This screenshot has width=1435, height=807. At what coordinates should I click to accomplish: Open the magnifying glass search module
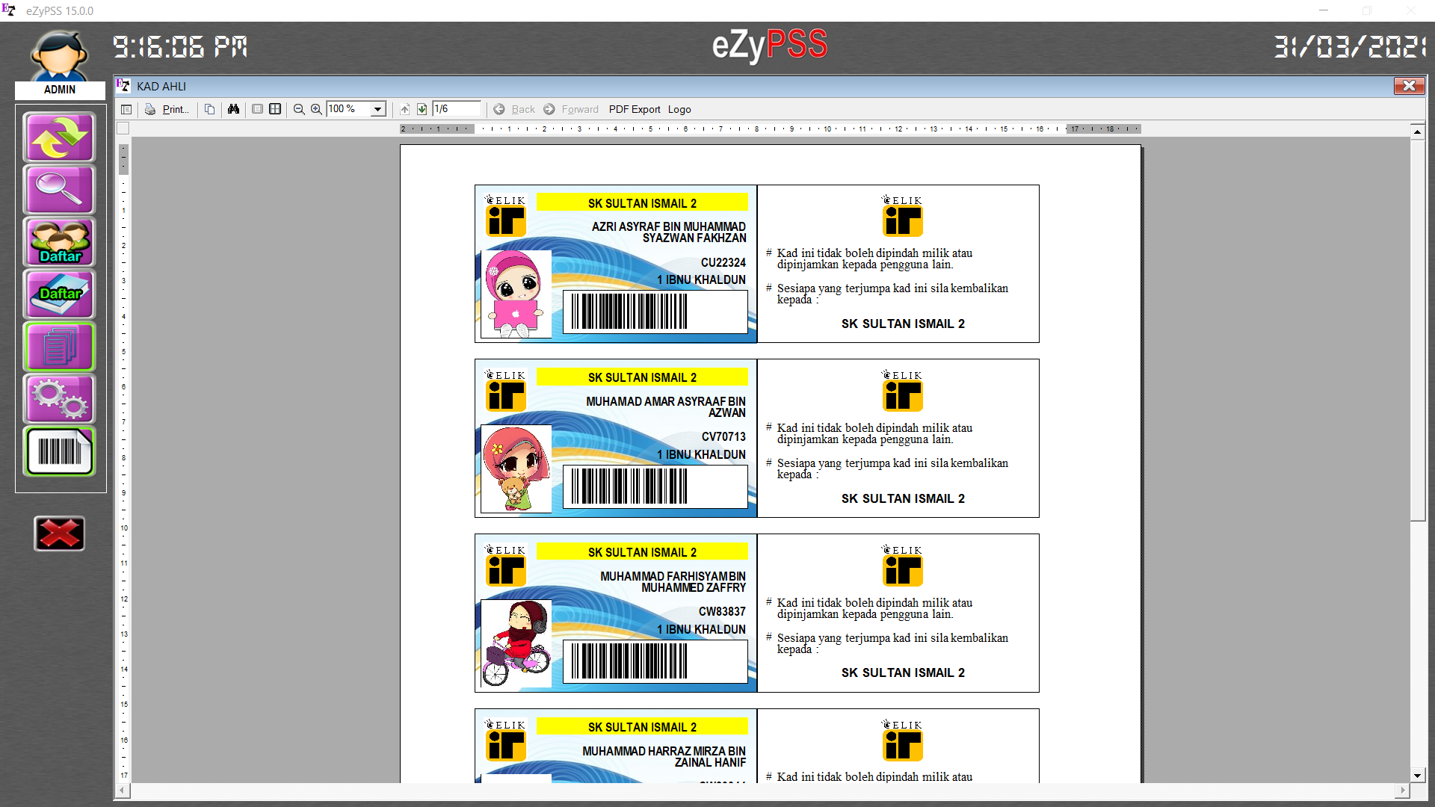[x=59, y=190]
